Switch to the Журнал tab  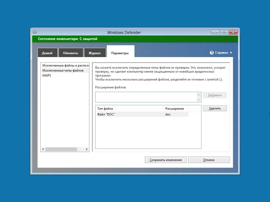(95, 53)
